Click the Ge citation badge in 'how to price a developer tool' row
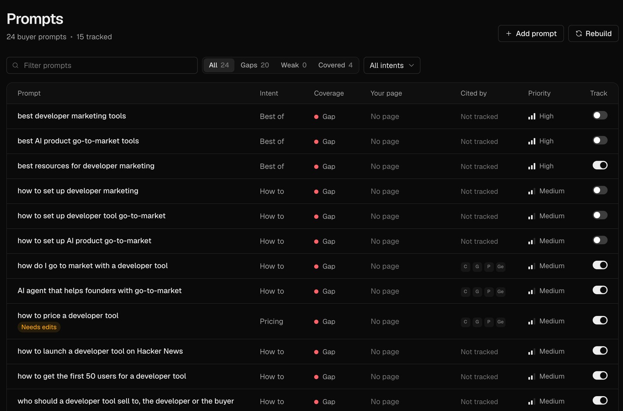 [500, 322]
